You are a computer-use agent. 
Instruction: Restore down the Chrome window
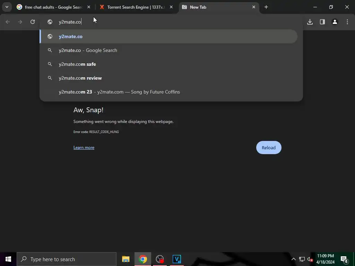coord(331,7)
